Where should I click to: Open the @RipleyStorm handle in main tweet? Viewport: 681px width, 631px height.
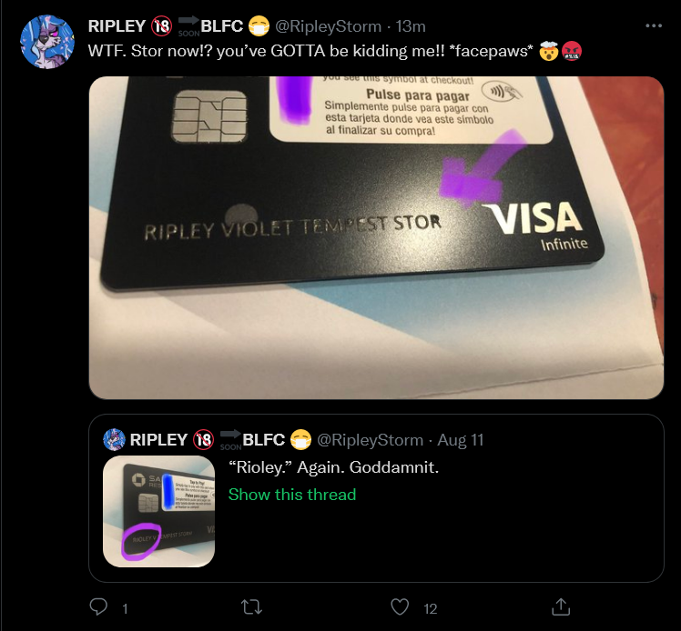click(329, 26)
